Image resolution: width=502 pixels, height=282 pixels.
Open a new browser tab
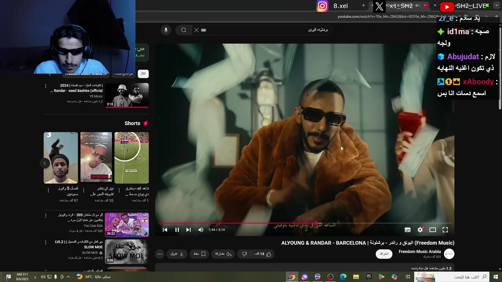click(x=363, y=5)
